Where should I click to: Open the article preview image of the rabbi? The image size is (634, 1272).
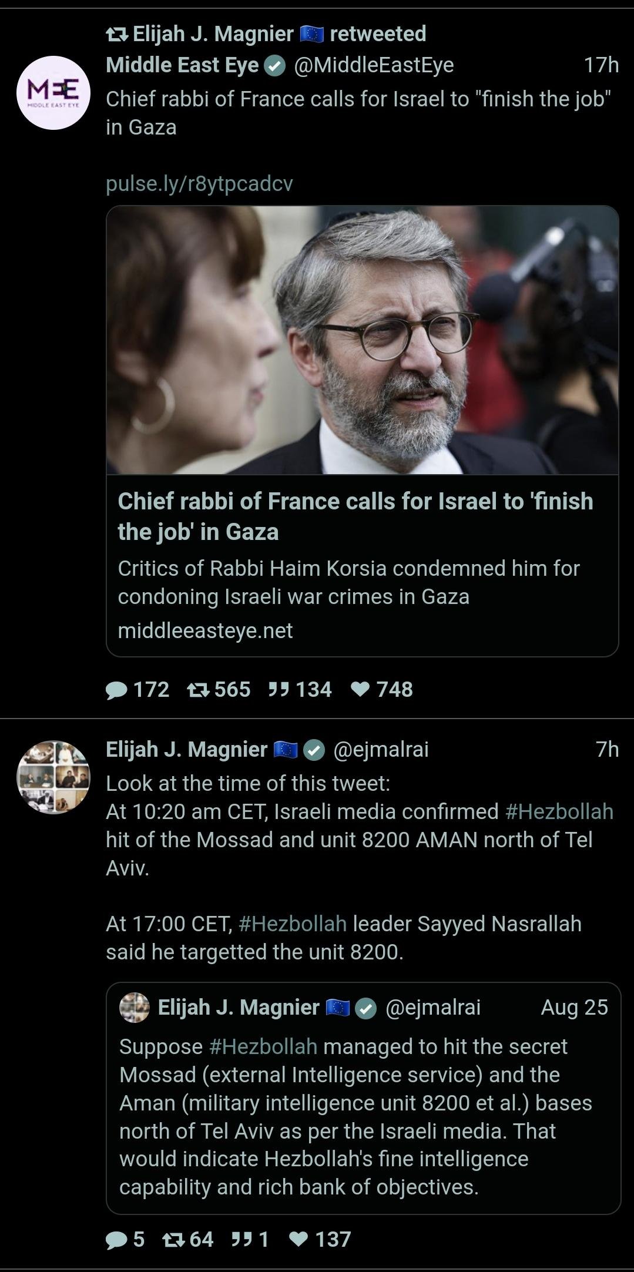(x=362, y=340)
